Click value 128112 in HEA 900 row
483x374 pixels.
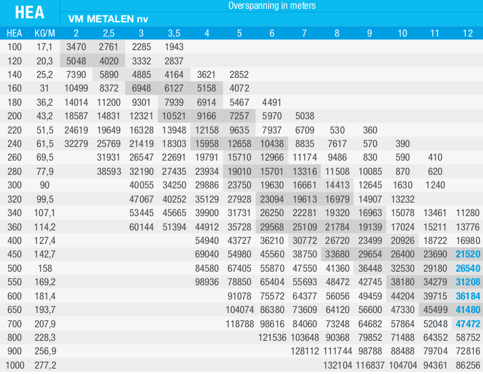(x=305, y=351)
